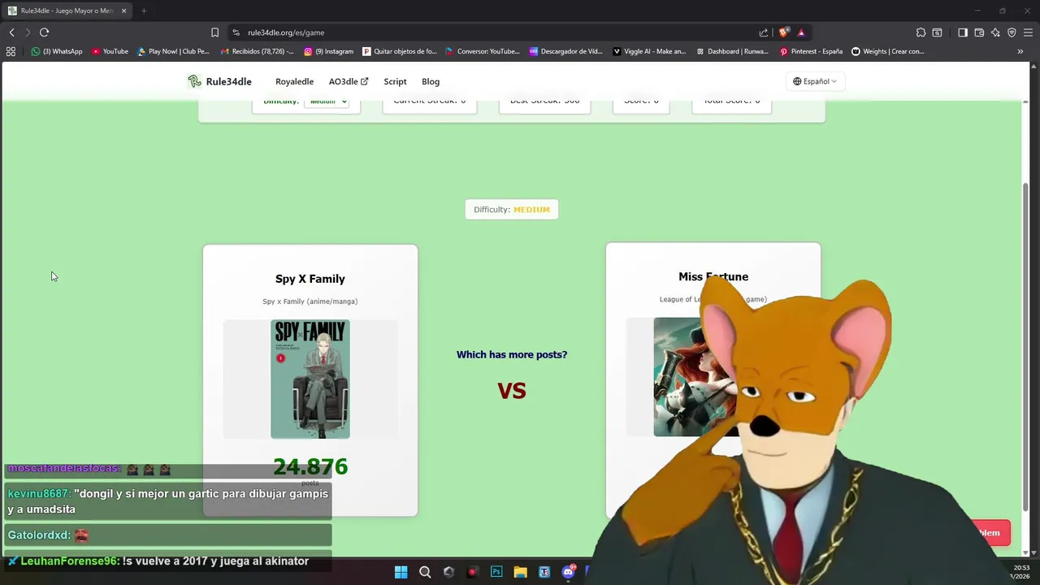Image resolution: width=1040 pixels, height=585 pixels.
Task: Open Brave Rewards triangle icon
Action: click(801, 32)
